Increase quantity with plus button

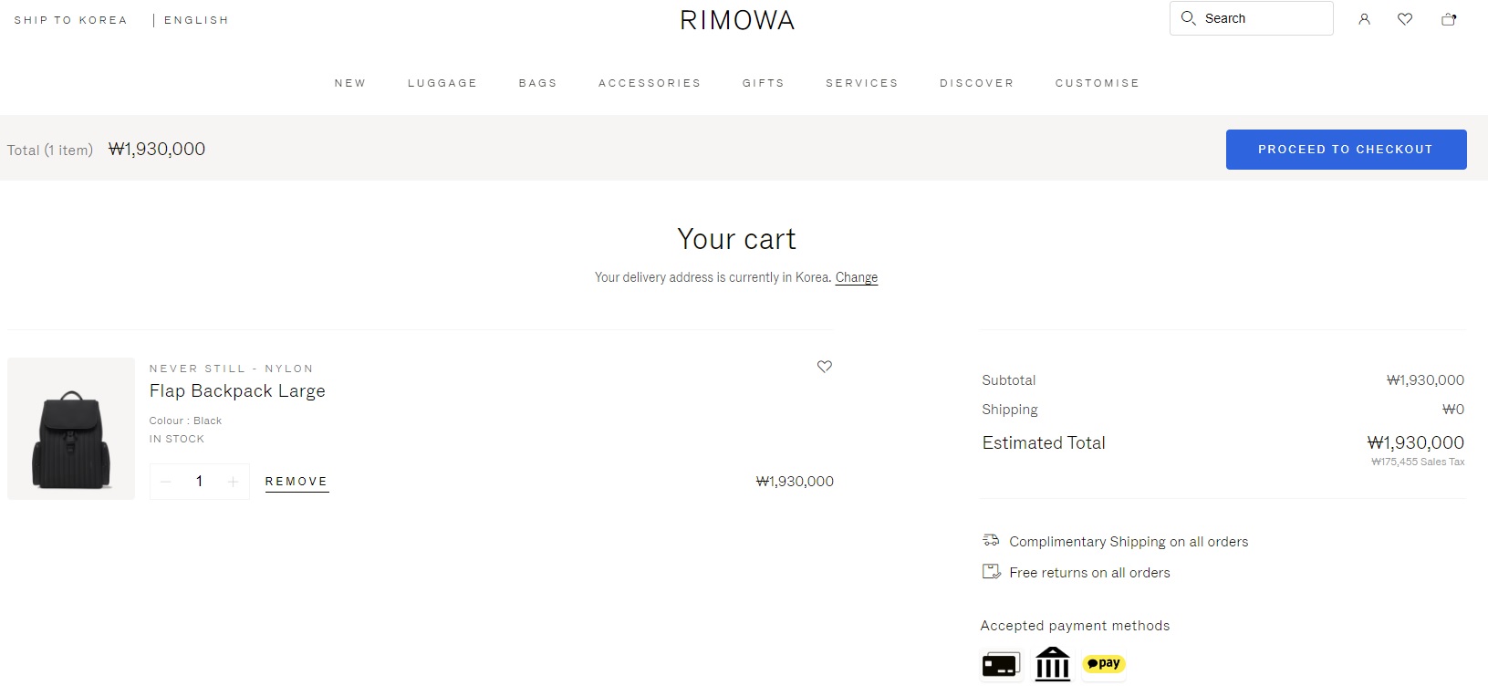233,482
